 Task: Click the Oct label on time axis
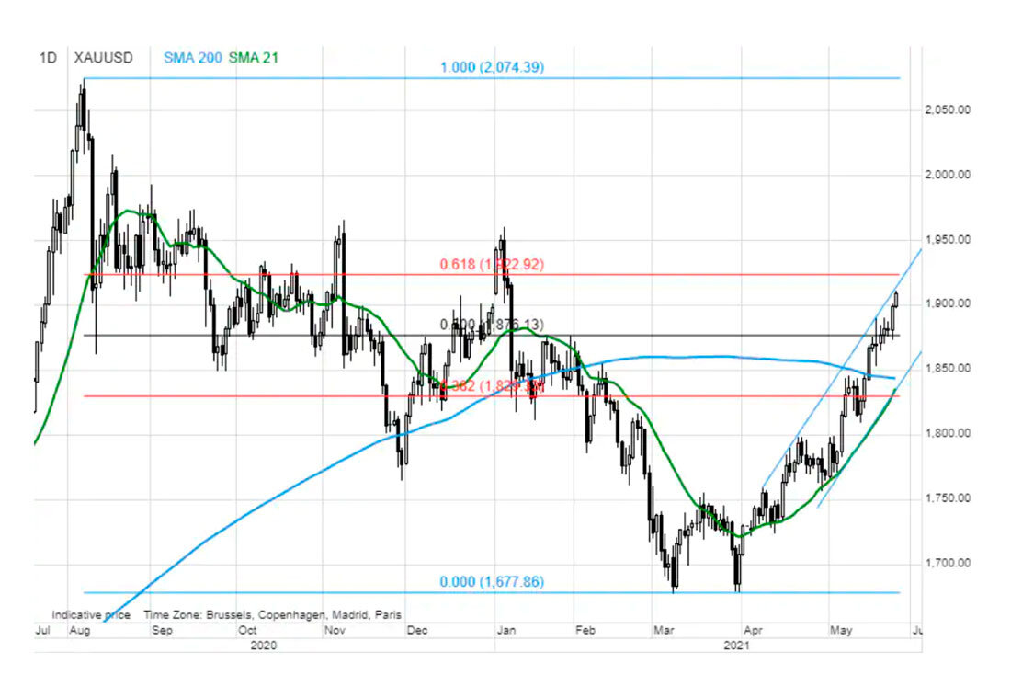(247, 631)
